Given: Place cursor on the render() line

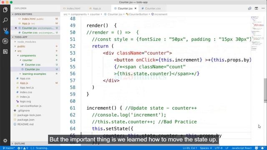Looking at the screenshot, I should [x=102, y=25].
